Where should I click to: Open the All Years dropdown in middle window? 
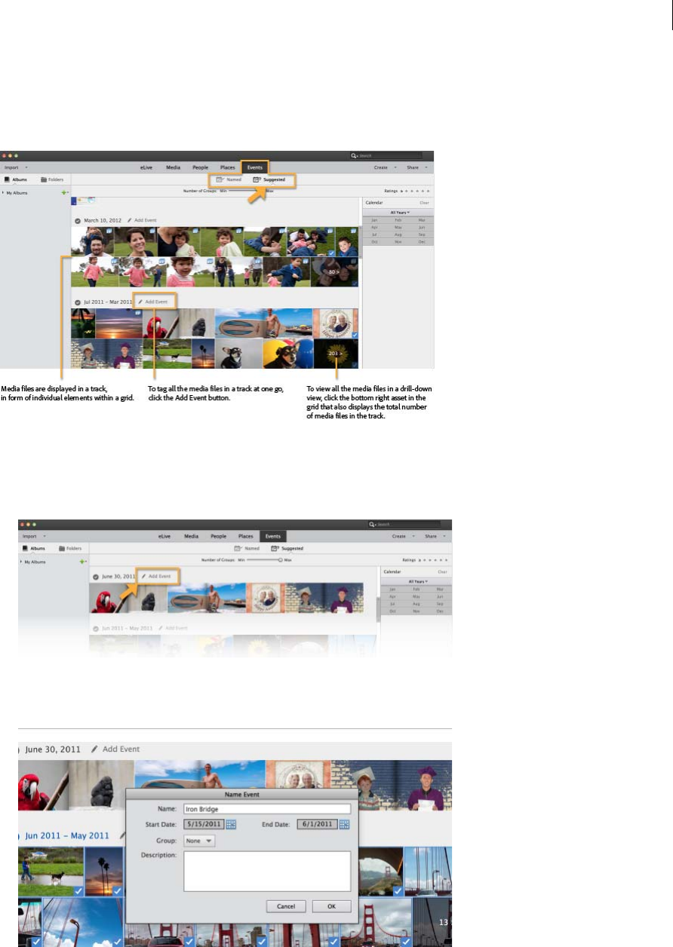point(416,581)
